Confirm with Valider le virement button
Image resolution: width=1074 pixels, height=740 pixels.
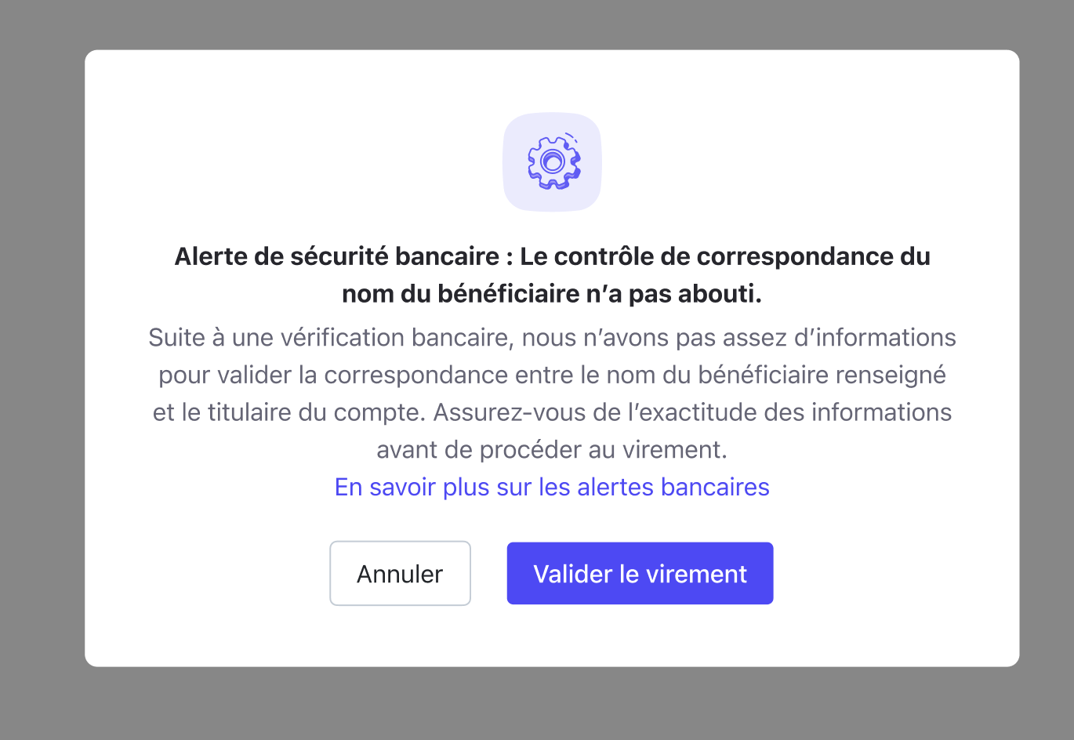pyautogui.click(x=640, y=573)
